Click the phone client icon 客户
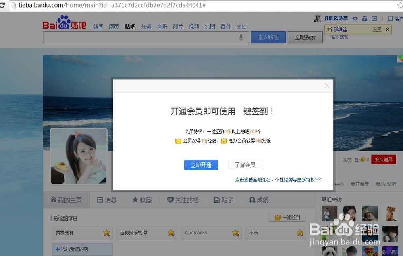 click(395, 19)
